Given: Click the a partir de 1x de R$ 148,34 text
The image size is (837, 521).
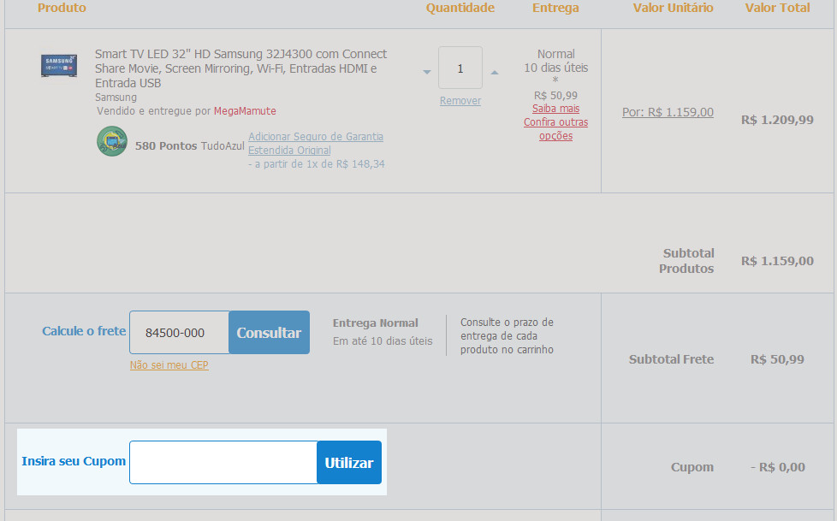Looking at the screenshot, I should coord(317,164).
